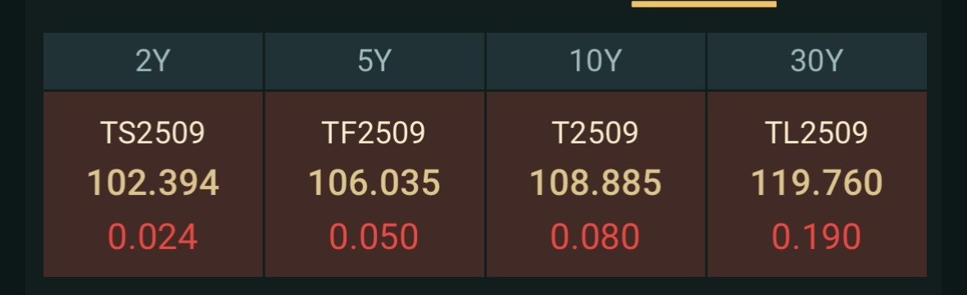This screenshot has height=295, width=967.
Task: Click the red 0.024 change value
Action: click(x=153, y=237)
